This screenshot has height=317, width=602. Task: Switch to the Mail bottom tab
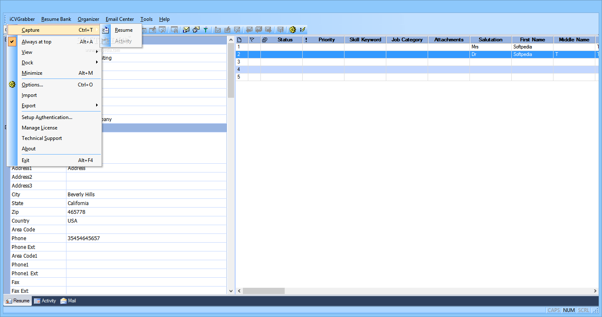[68, 301]
